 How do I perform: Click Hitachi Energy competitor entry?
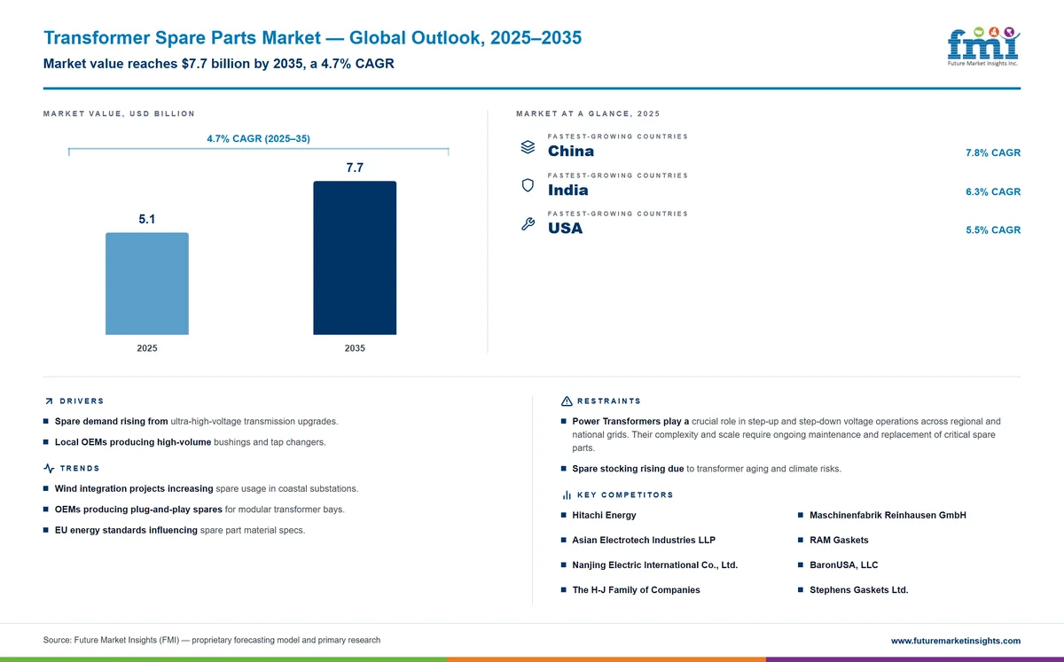(x=604, y=515)
